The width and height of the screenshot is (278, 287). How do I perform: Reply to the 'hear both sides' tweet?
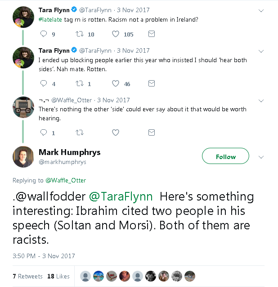[x=44, y=83]
